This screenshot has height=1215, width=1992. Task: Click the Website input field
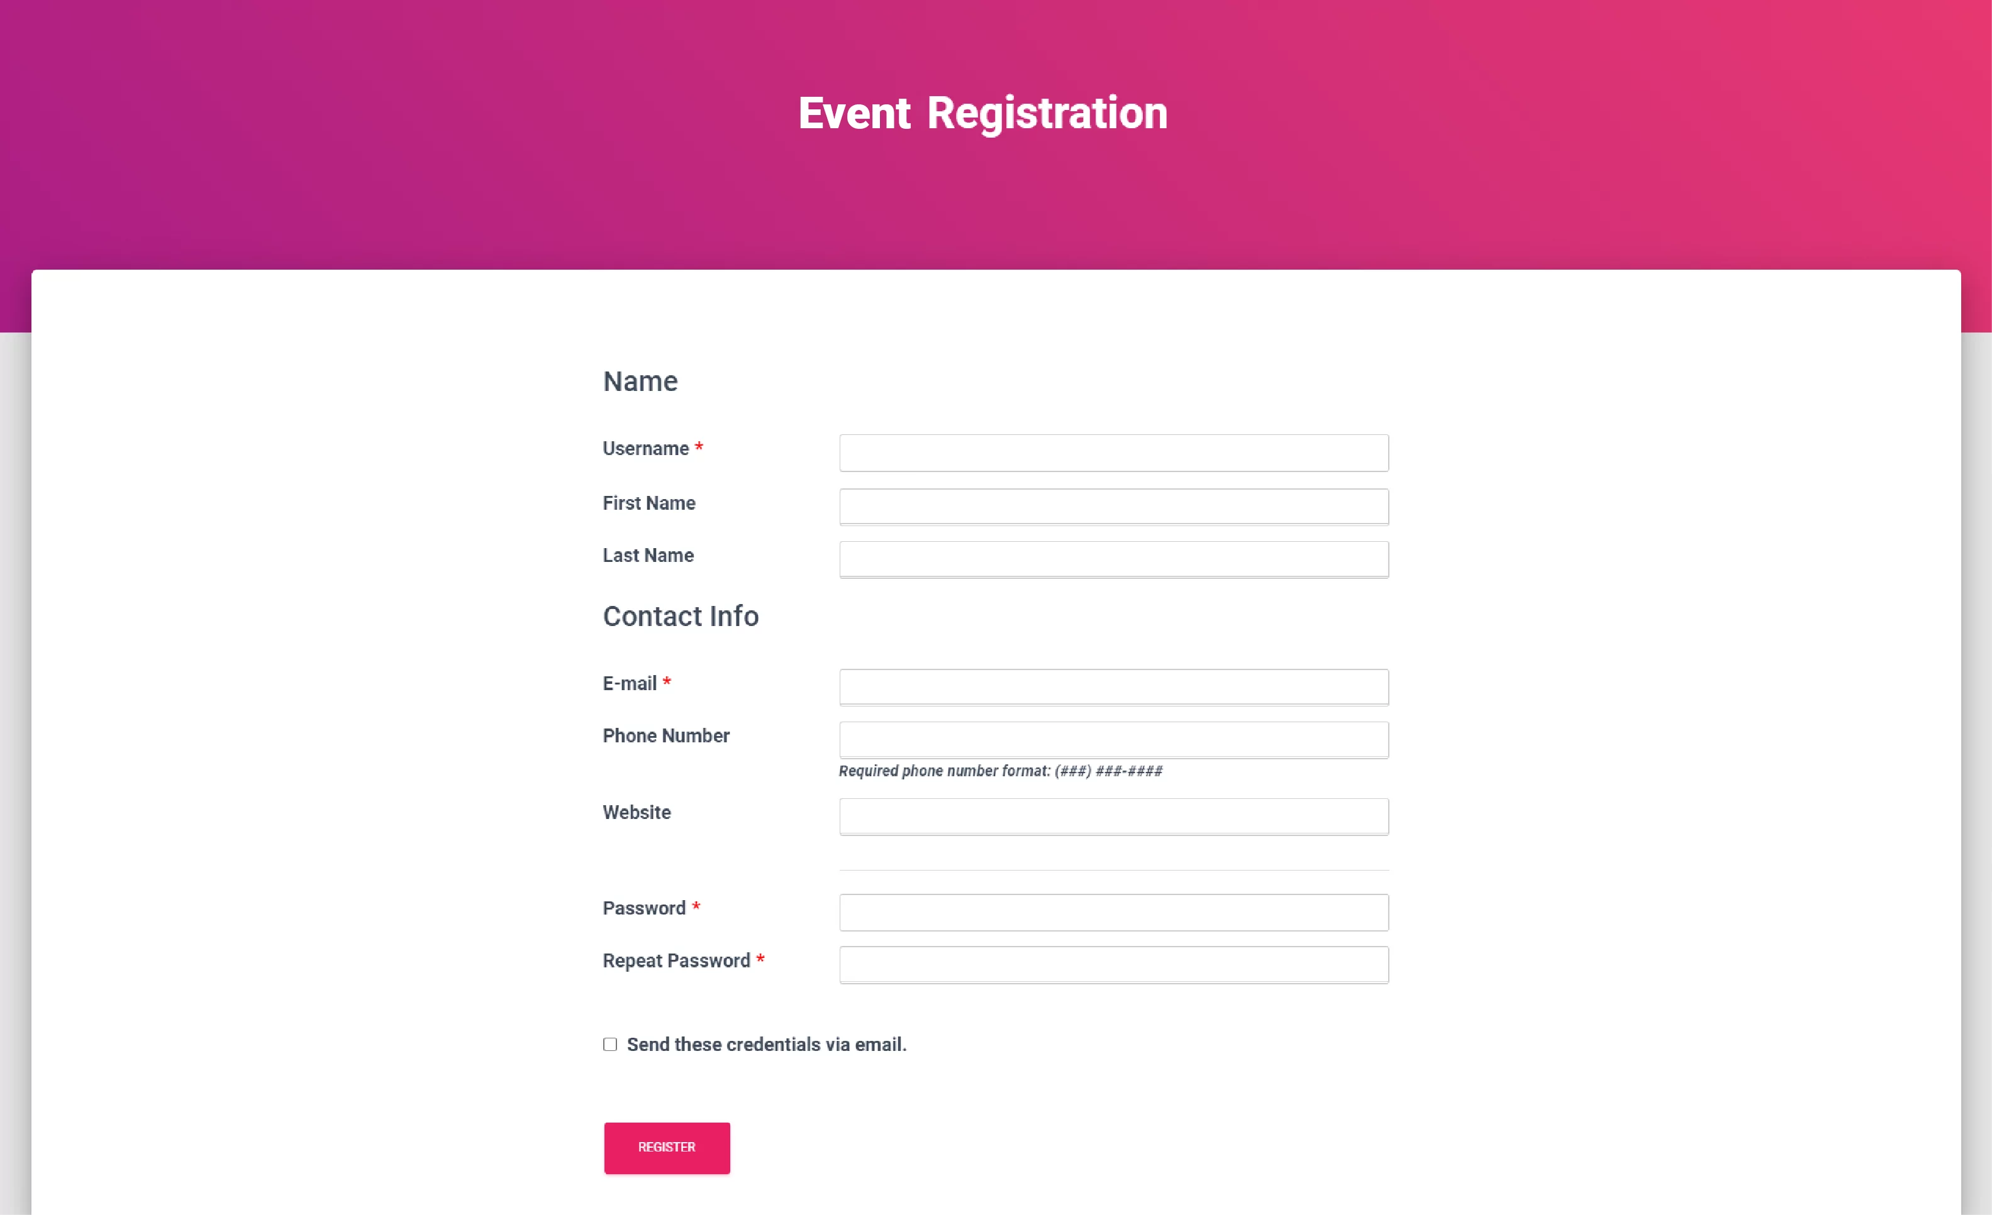[1114, 816]
